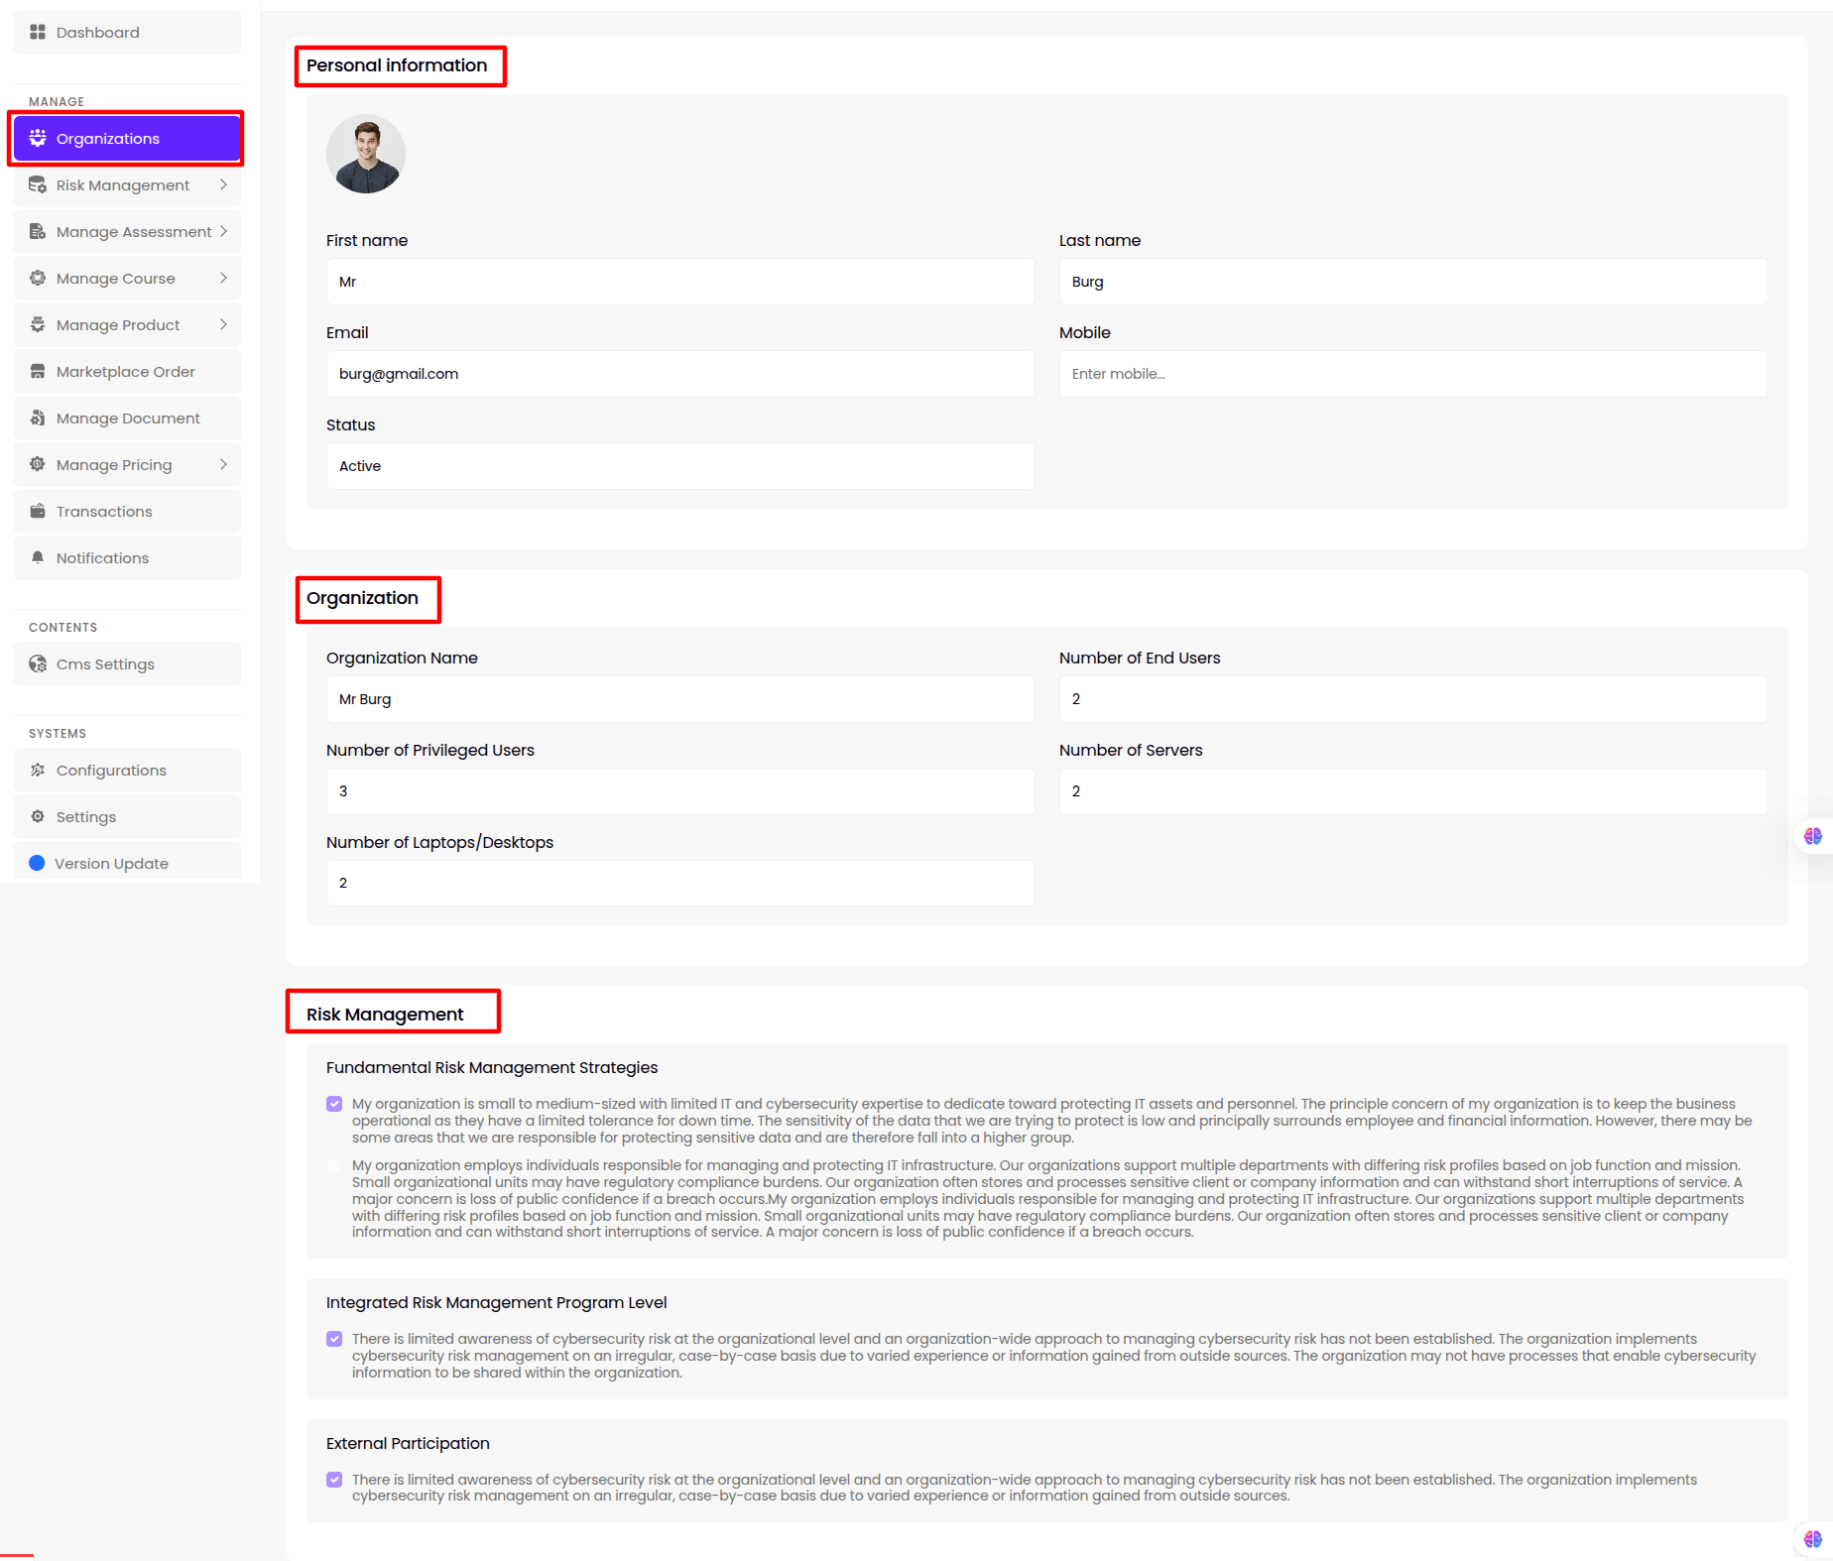Click the Dashboard grid icon
1833x1561 pixels.
point(38,33)
